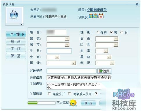
Task: Select the 保密 gender radio button
Action: tap(98, 32)
